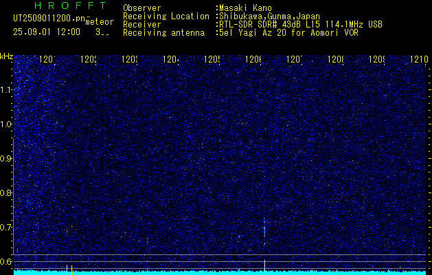
Task: Click the 0.7 kHz frequency axis label
Action: 6,228
